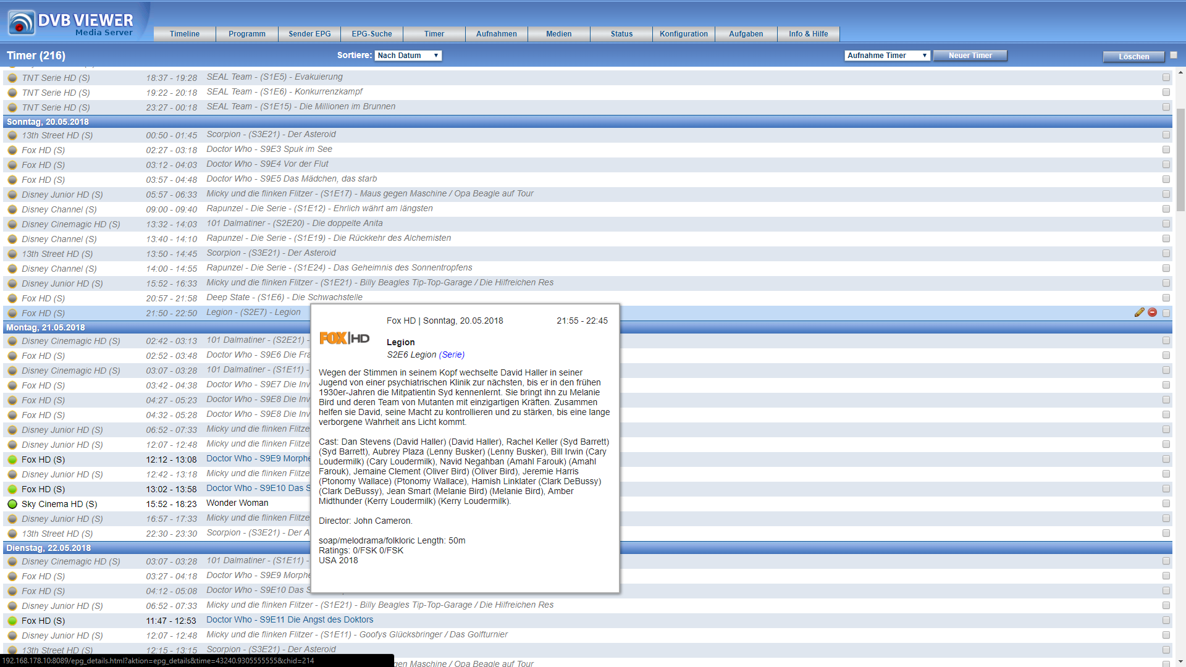Image resolution: width=1186 pixels, height=667 pixels.
Task: Open the Serie link in Legion popup
Action: (452, 354)
